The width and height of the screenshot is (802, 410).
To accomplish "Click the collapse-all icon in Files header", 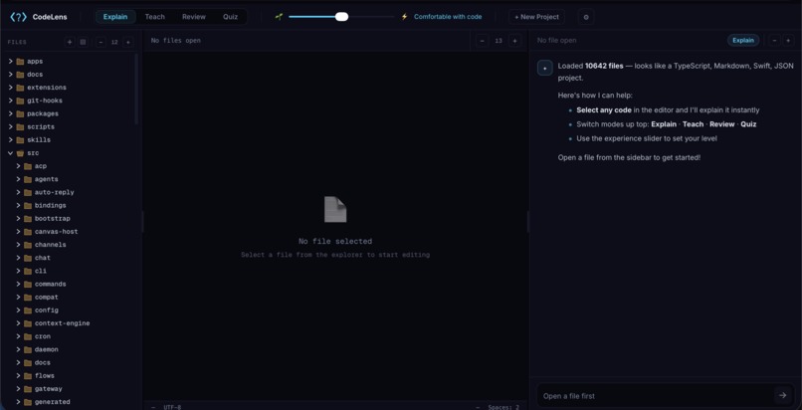I will tap(83, 42).
